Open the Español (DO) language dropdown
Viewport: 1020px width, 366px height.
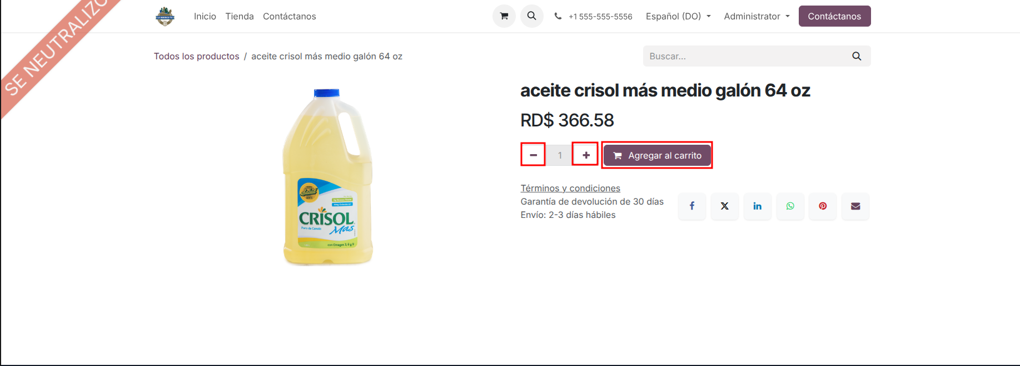(678, 16)
